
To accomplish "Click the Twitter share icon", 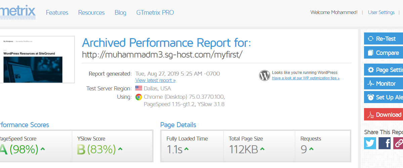I will [x=370, y=143].
